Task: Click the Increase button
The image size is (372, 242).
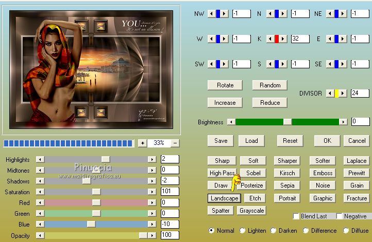Action: coord(225,103)
